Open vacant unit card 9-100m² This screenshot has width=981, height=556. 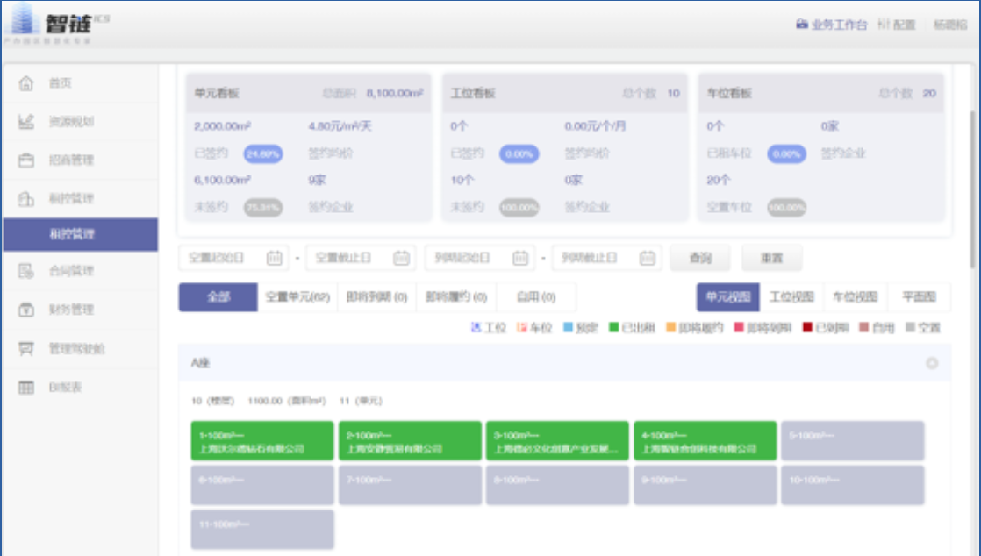point(705,485)
